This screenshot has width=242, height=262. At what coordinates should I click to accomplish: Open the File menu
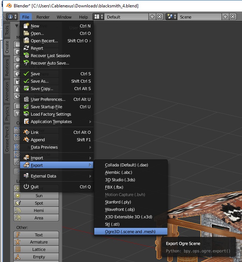tap(26, 17)
